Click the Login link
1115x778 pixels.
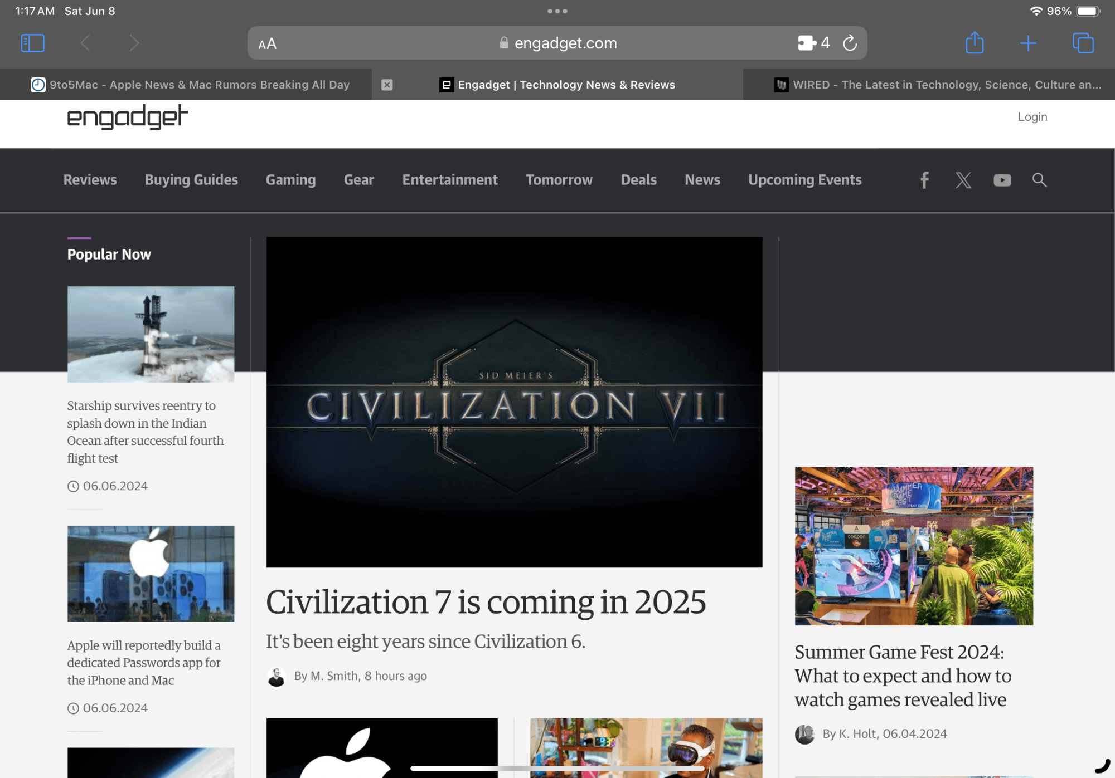click(1032, 117)
